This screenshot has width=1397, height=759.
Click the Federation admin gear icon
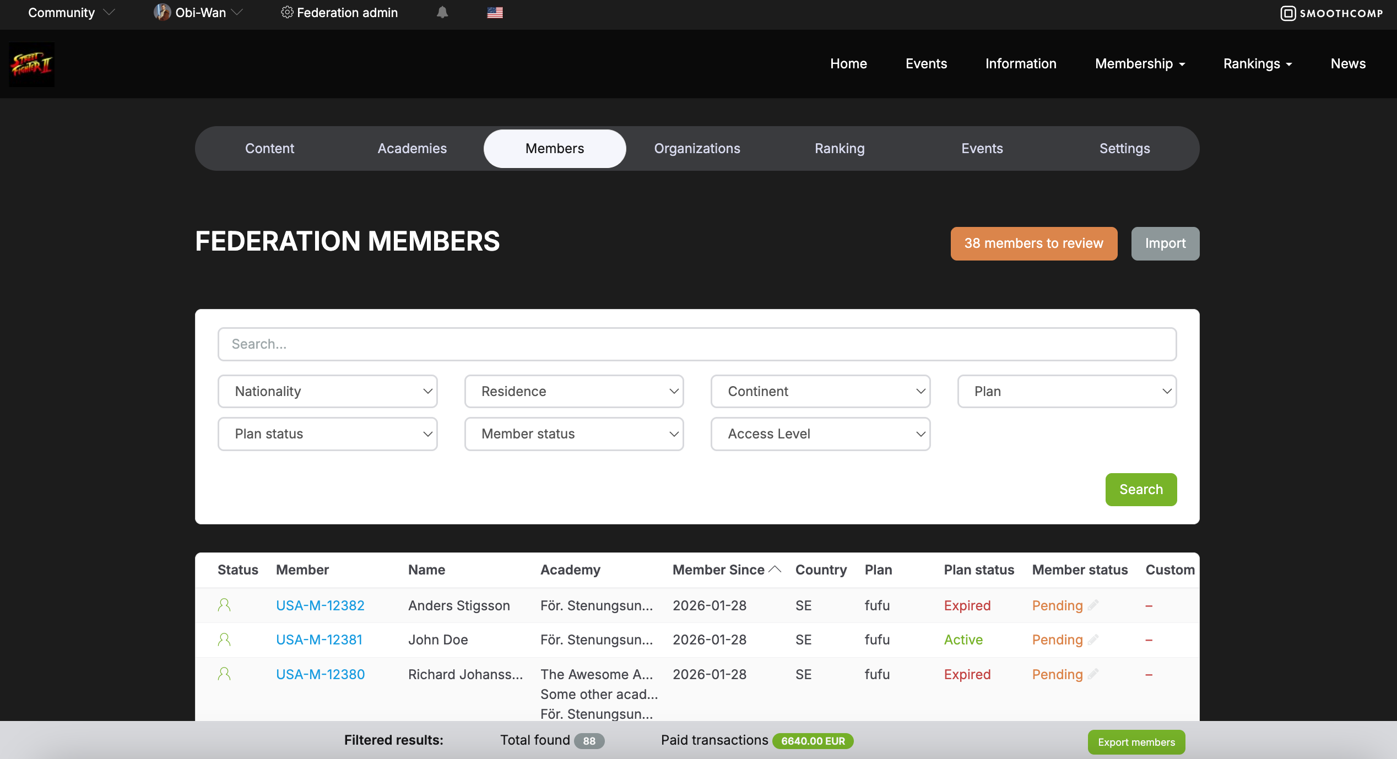[286, 12]
